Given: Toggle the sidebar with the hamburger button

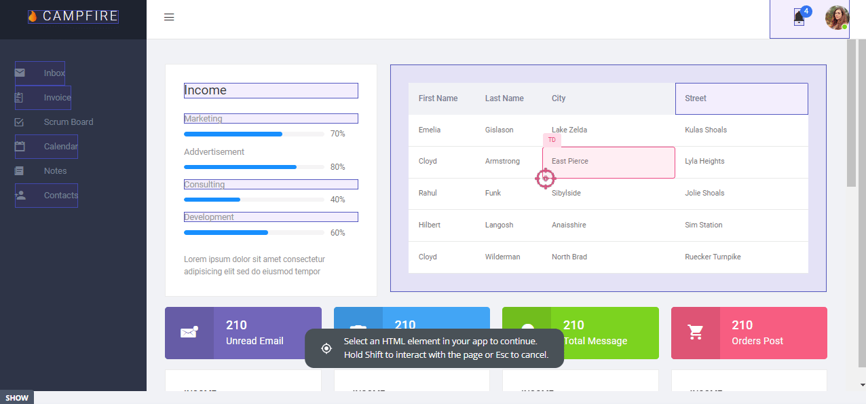Looking at the screenshot, I should 169,17.
